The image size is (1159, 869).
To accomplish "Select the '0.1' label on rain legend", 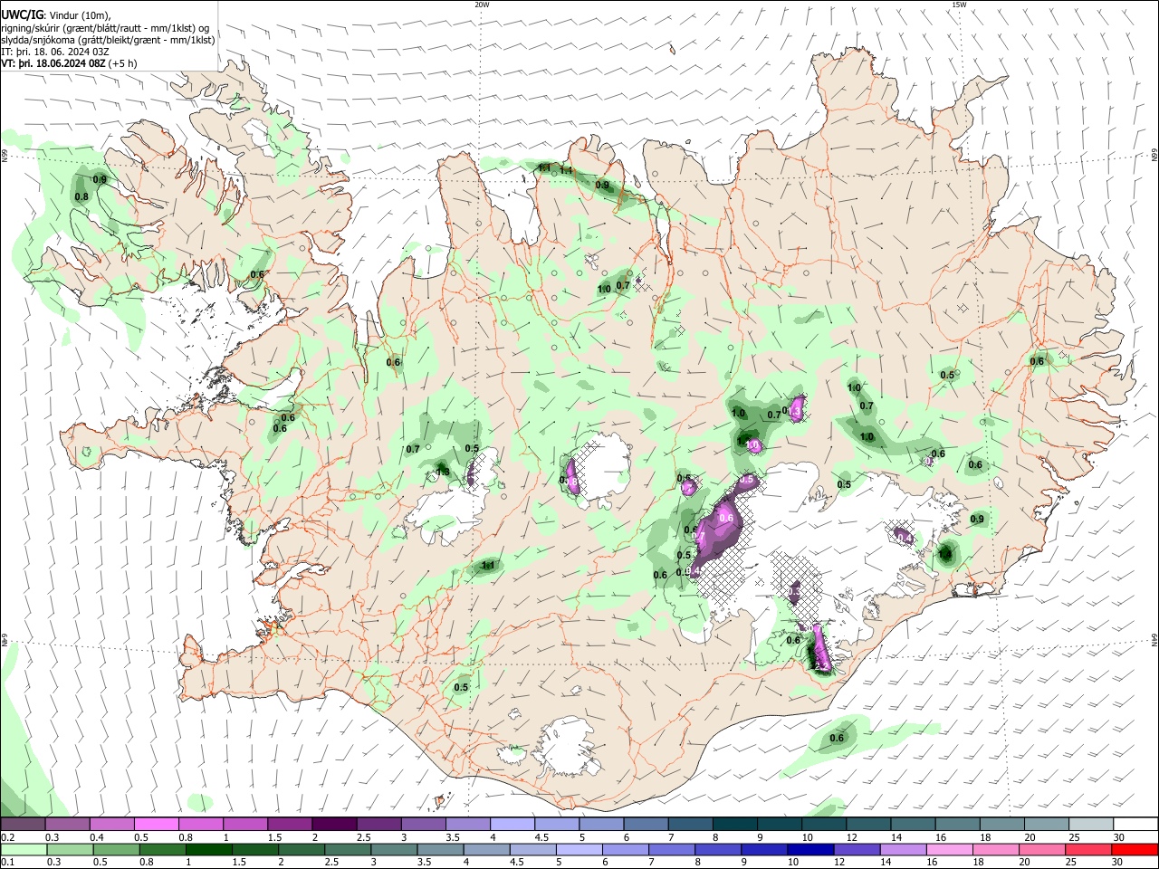I will tap(6, 862).
